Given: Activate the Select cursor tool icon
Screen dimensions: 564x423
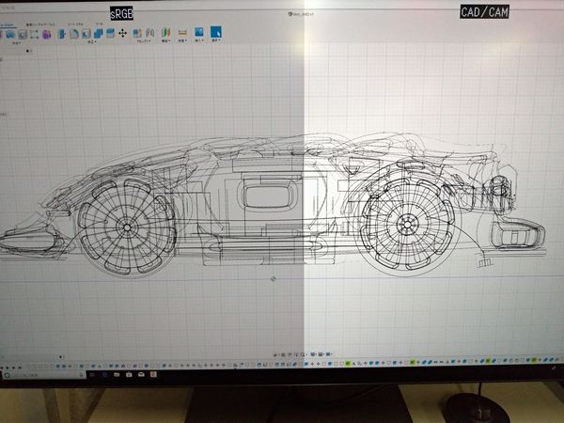Looking at the screenshot, I should 215,33.
